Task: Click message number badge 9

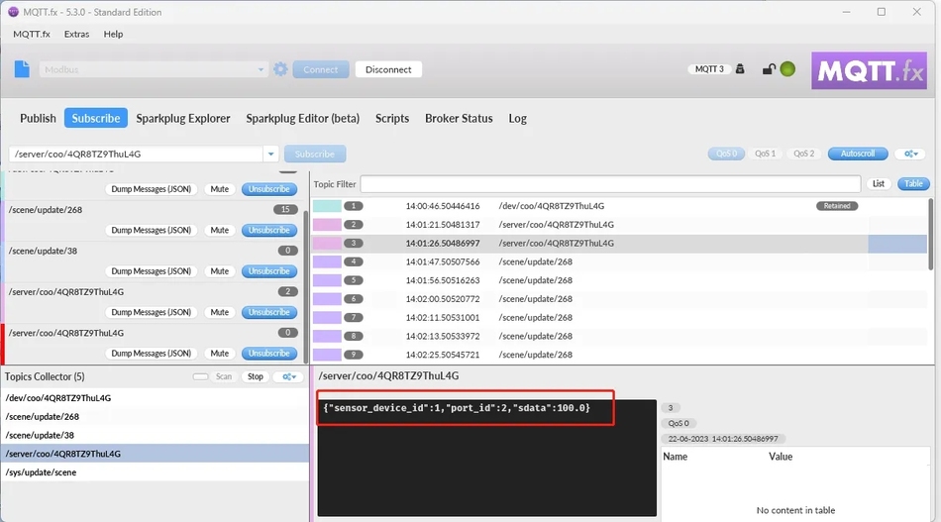Action: pos(354,355)
